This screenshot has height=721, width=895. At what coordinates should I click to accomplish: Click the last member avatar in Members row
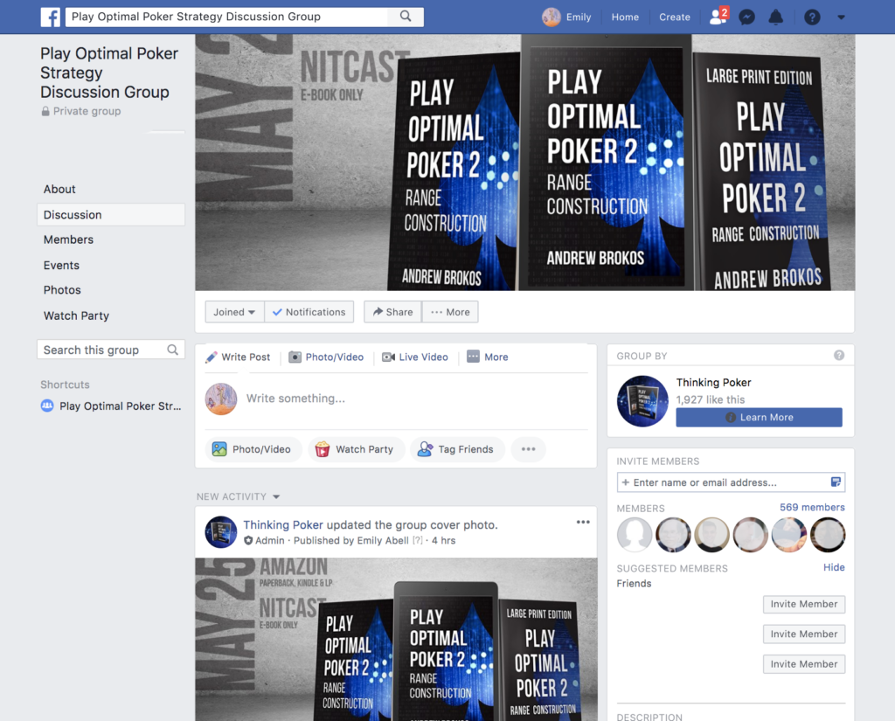[x=828, y=534]
